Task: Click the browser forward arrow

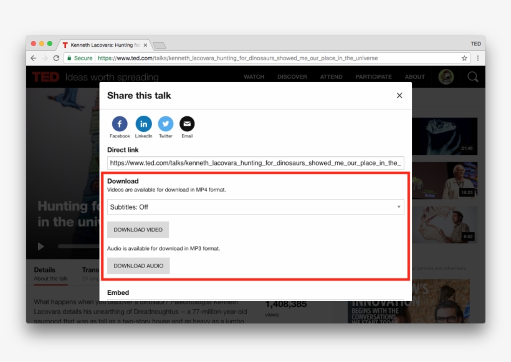Action: 45,58
